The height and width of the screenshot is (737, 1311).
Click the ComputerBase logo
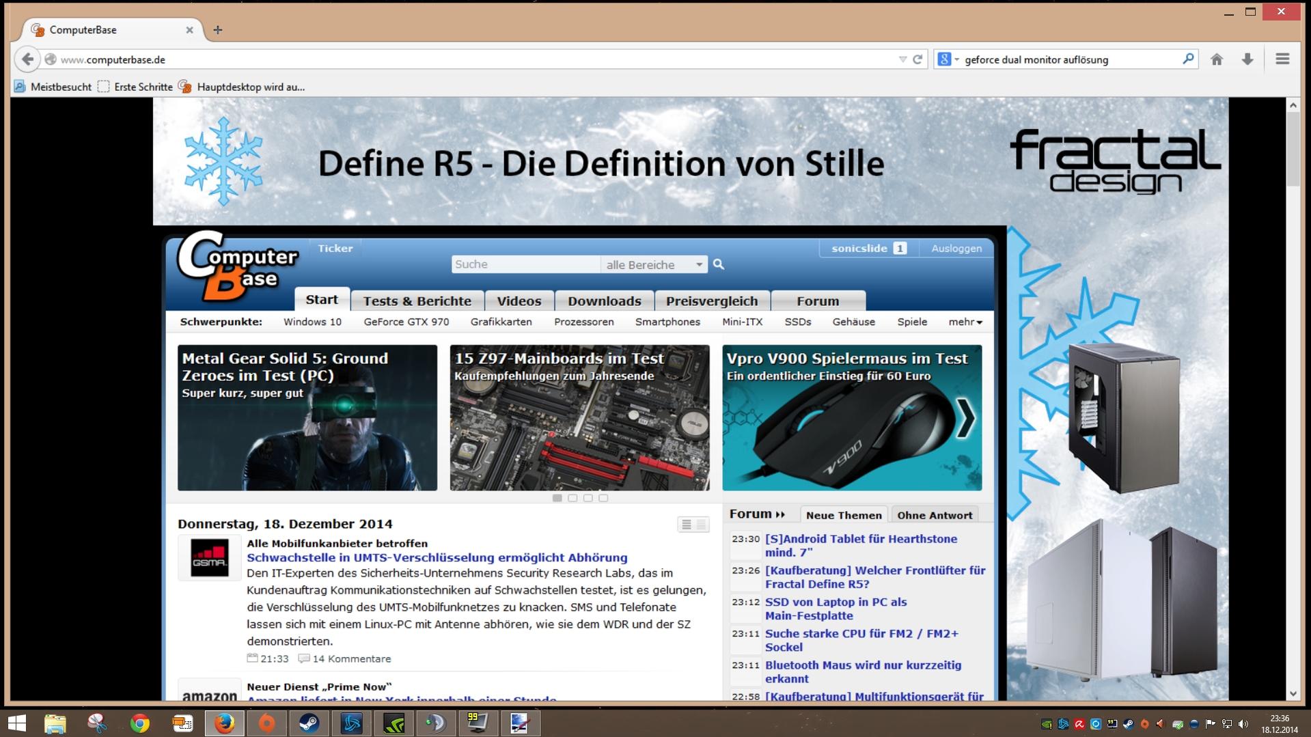pos(237,266)
